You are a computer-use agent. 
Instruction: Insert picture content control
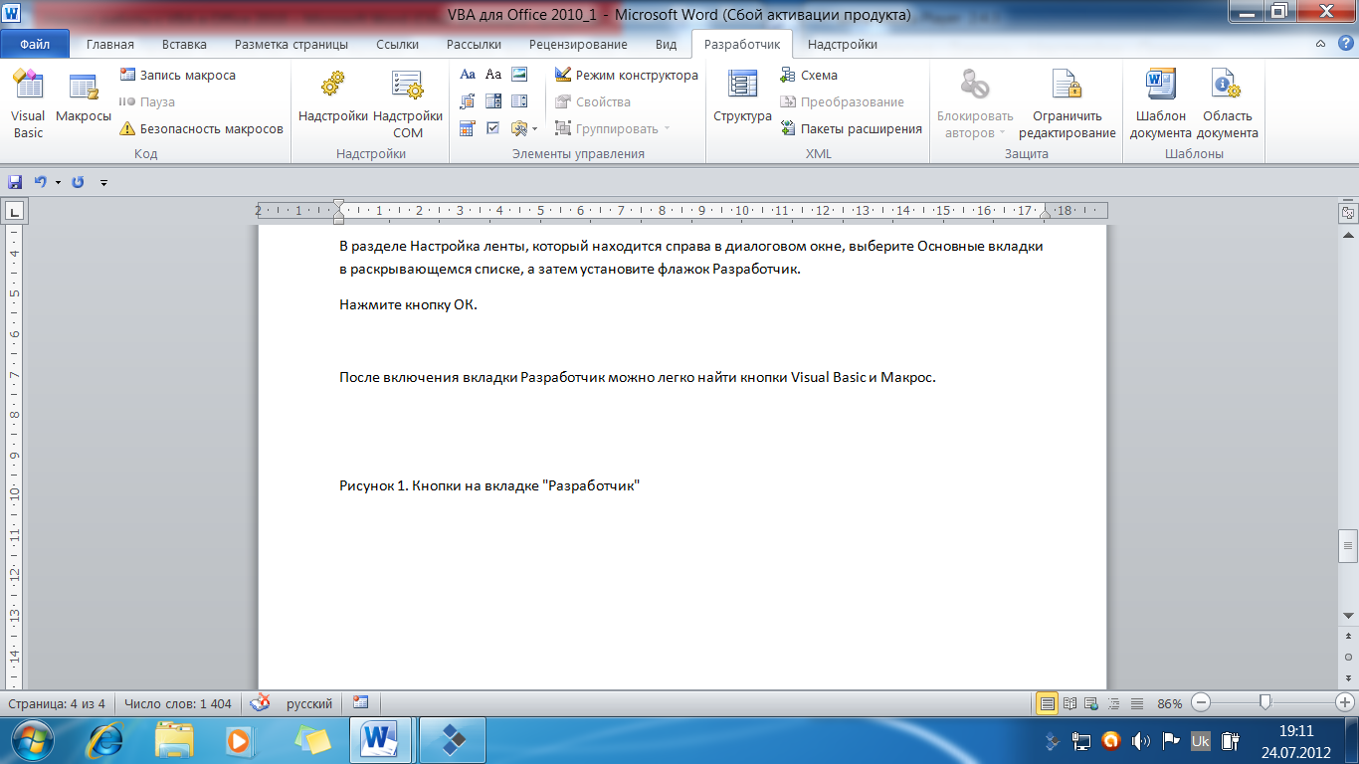[519, 75]
